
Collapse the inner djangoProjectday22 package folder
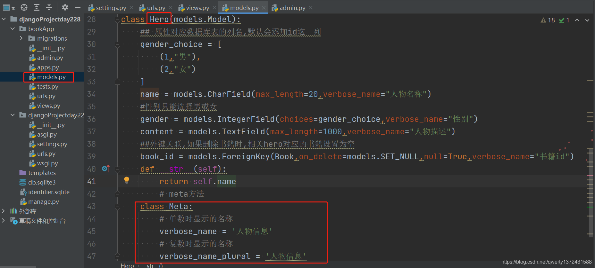click(13, 115)
